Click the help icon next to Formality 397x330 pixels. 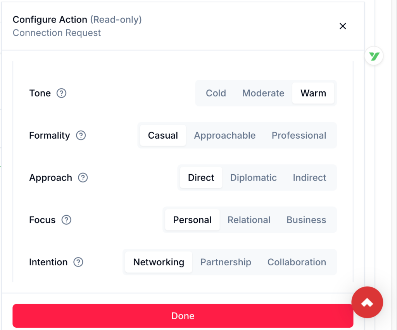pos(81,136)
